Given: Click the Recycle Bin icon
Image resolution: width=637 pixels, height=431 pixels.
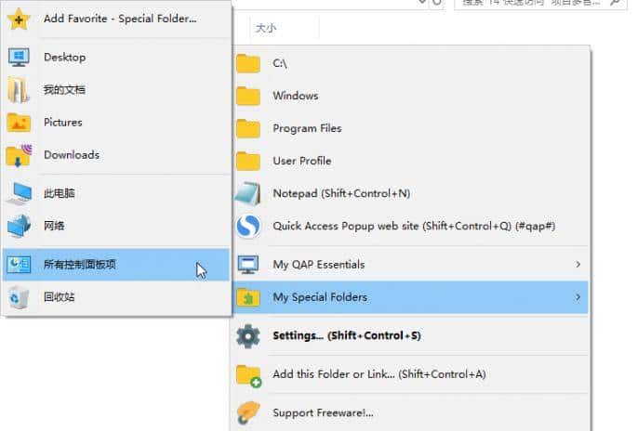Looking at the screenshot, I should click(x=19, y=297).
